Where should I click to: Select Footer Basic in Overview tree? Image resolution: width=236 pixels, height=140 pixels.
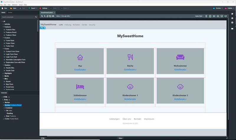[12, 119]
